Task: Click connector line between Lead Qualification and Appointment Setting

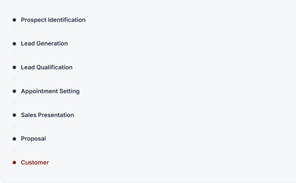Action: [14, 79]
